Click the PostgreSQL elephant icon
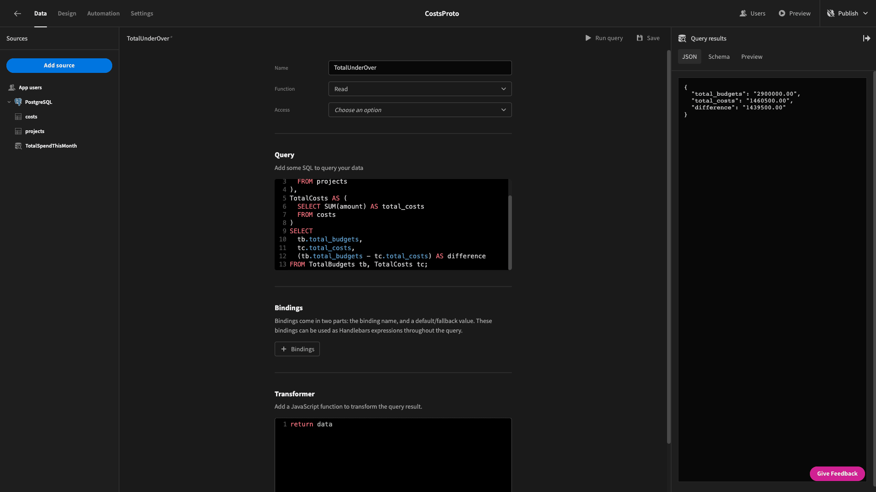 [x=18, y=102]
